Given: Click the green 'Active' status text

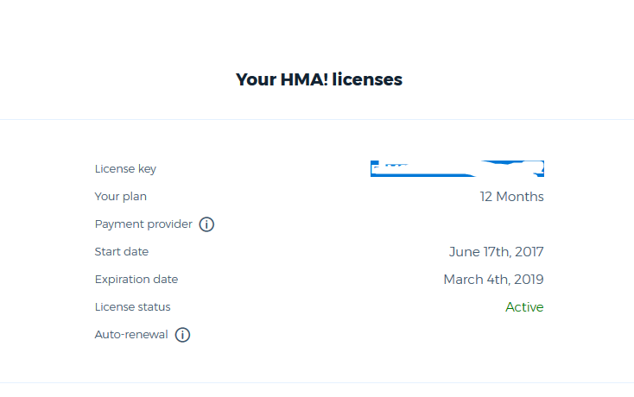Looking at the screenshot, I should coord(524,307).
